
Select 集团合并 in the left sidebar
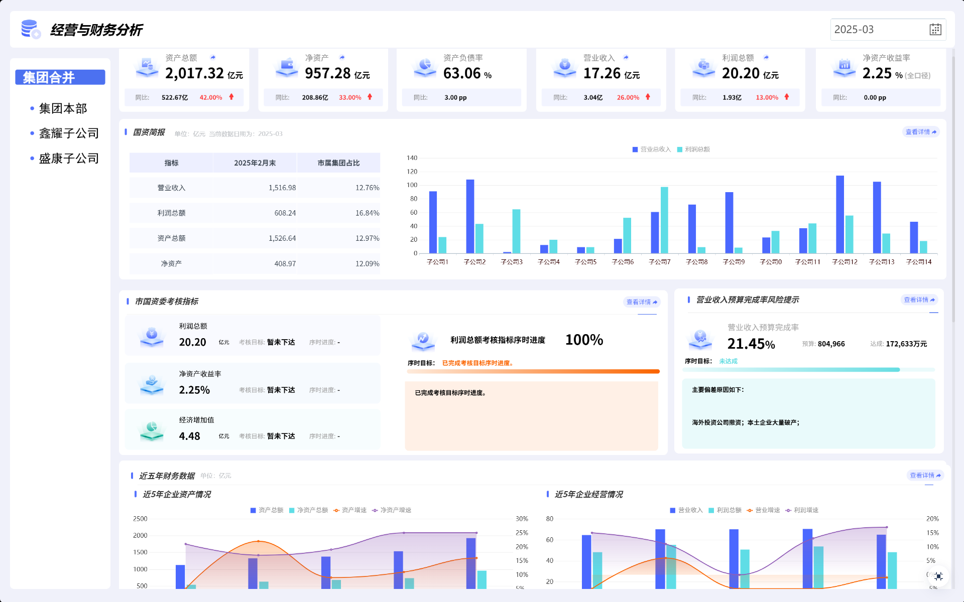pyautogui.click(x=60, y=77)
